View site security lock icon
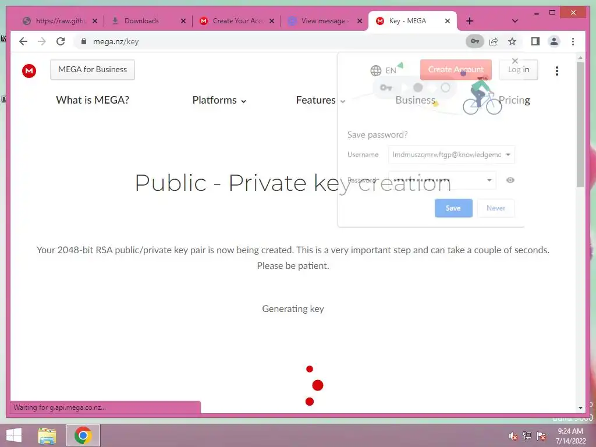Screen dimensions: 596x447 click(84, 41)
